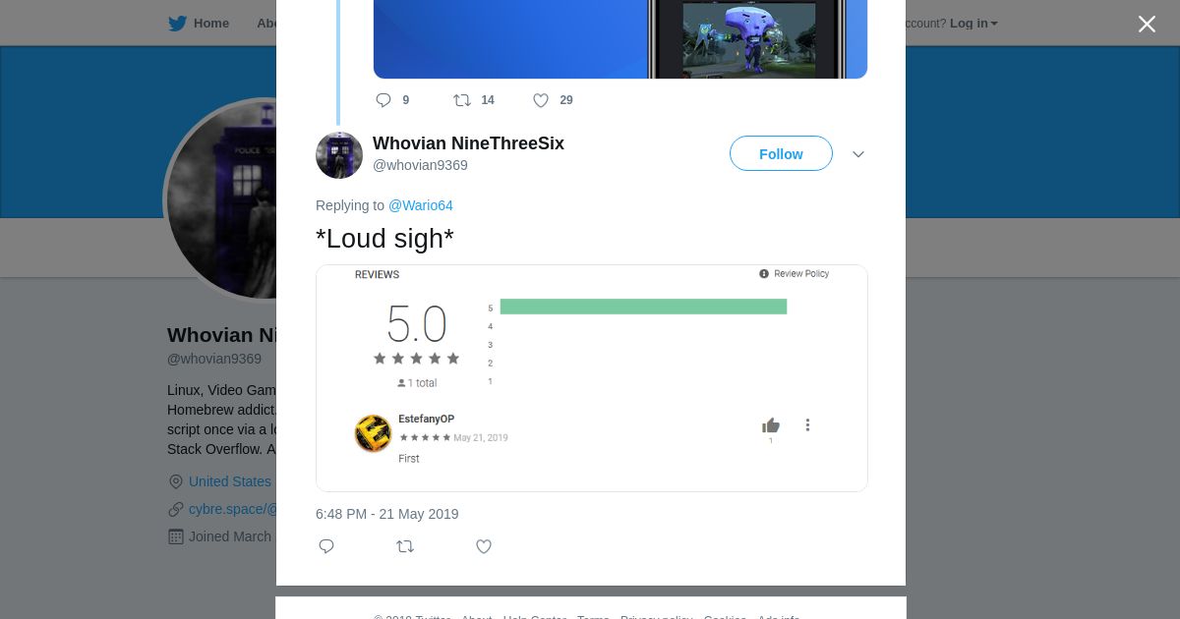1180x619 pixels.
Task: Open the game screenshot image in parent tweet
Action: [620, 39]
